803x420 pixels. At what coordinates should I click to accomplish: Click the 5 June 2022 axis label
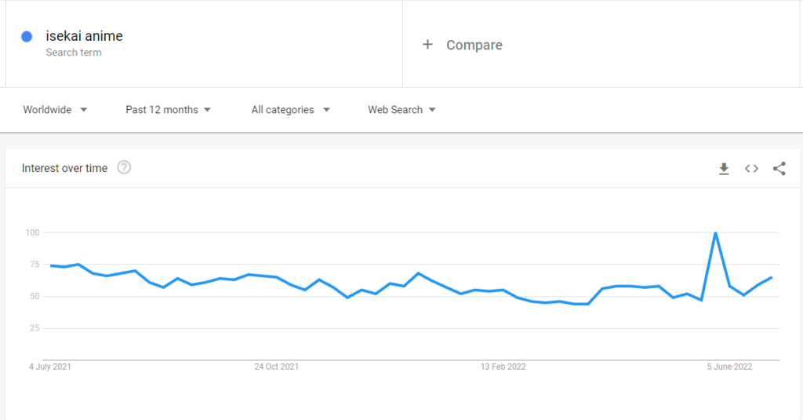[x=730, y=367]
